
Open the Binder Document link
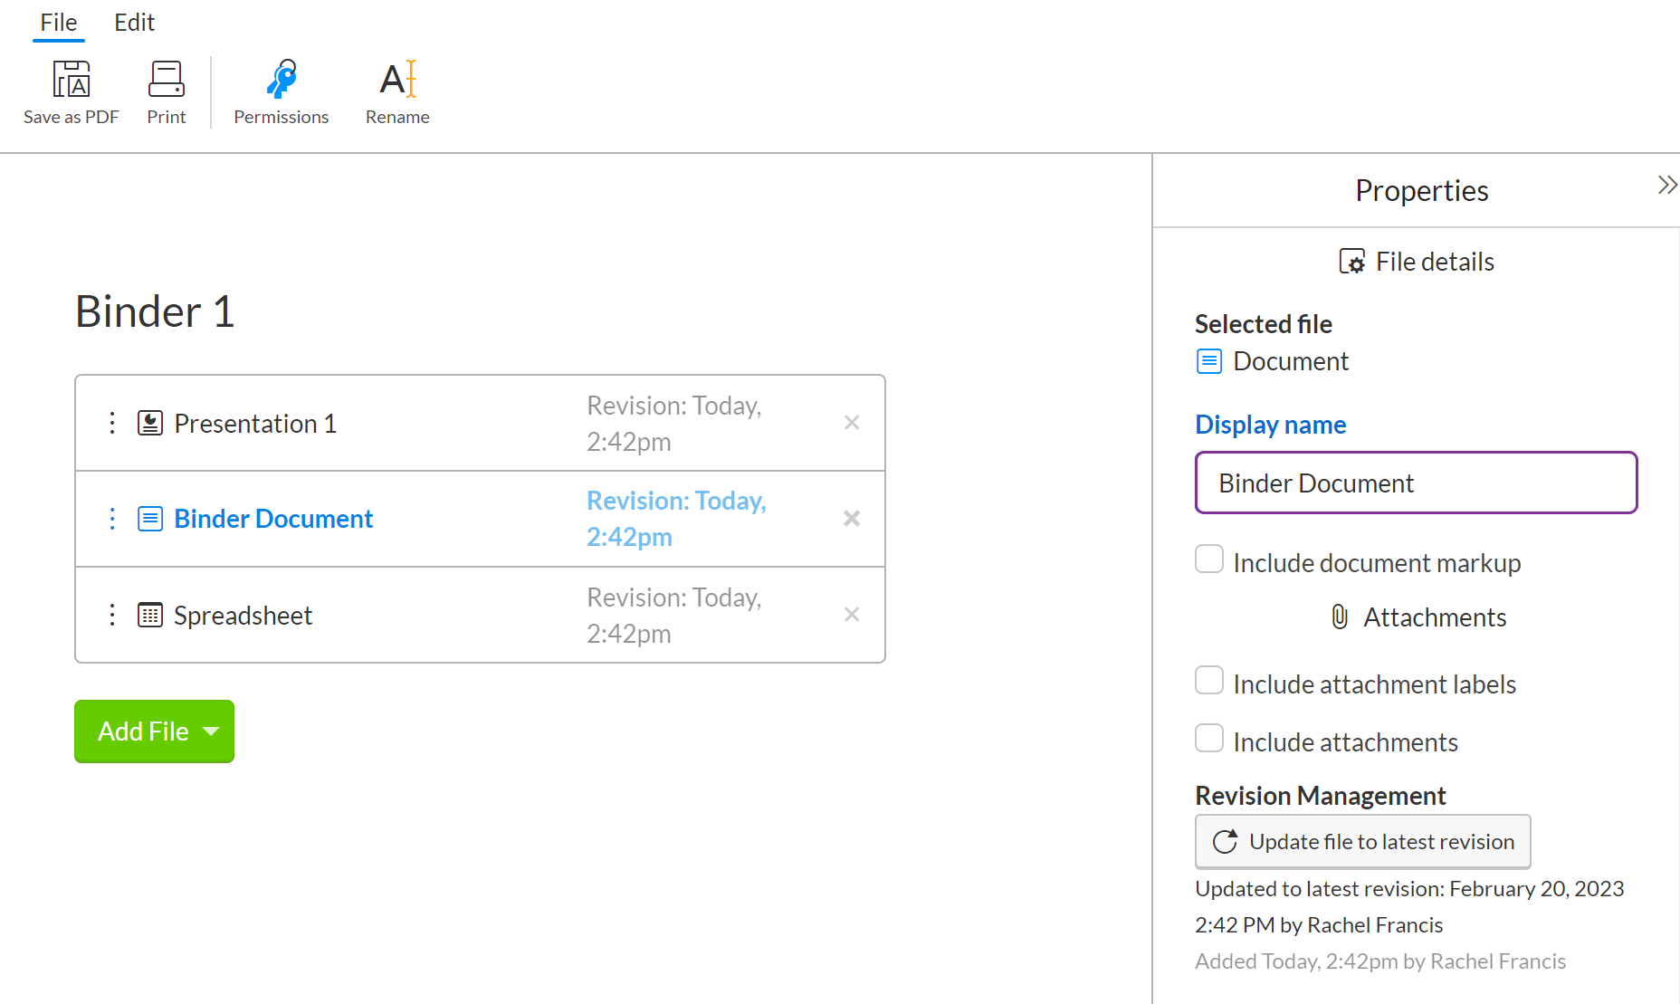[x=272, y=518]
